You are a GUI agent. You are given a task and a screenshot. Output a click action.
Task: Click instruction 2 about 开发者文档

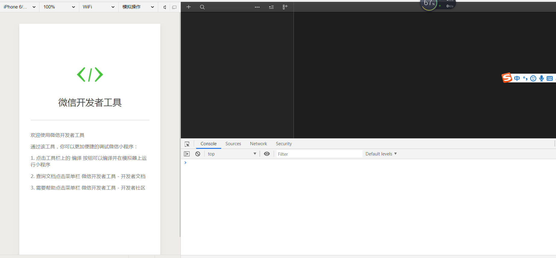click(88, 177)
